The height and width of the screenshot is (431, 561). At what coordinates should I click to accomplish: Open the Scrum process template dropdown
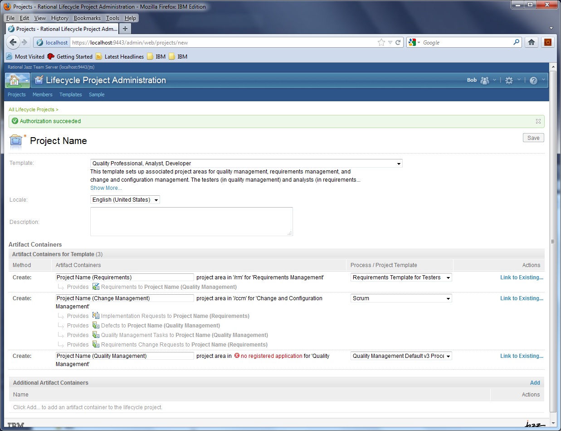pos(401,298)
